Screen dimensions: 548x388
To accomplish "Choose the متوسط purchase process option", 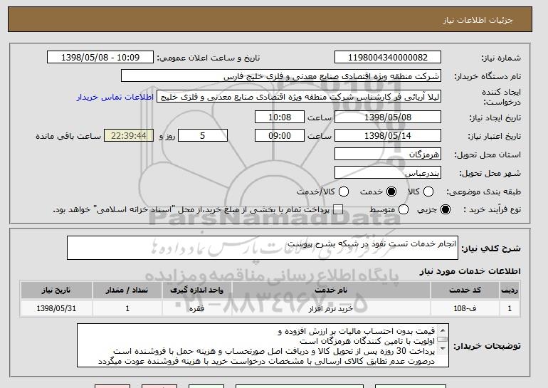I will pyautogui.click(x=404, y=209).
